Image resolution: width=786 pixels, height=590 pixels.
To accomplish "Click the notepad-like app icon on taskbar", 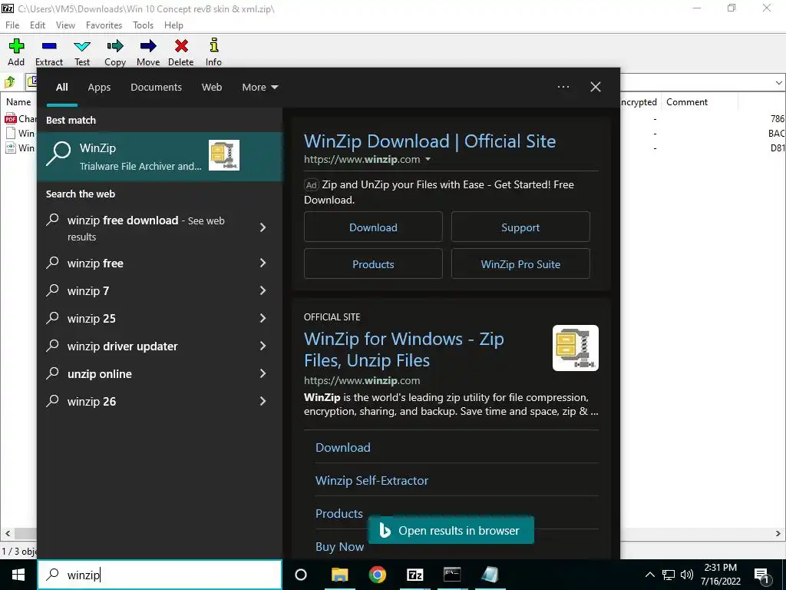I will [x=490, y=575].
